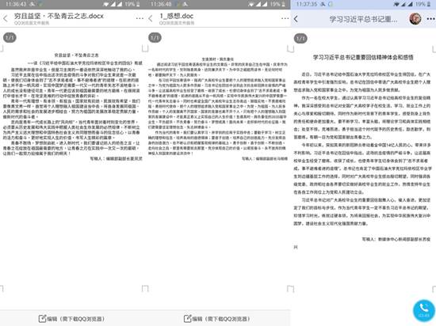The image size is (436, 326).
Task: Open more options for 穷且益坚 docx
Action: click(140, 18)
